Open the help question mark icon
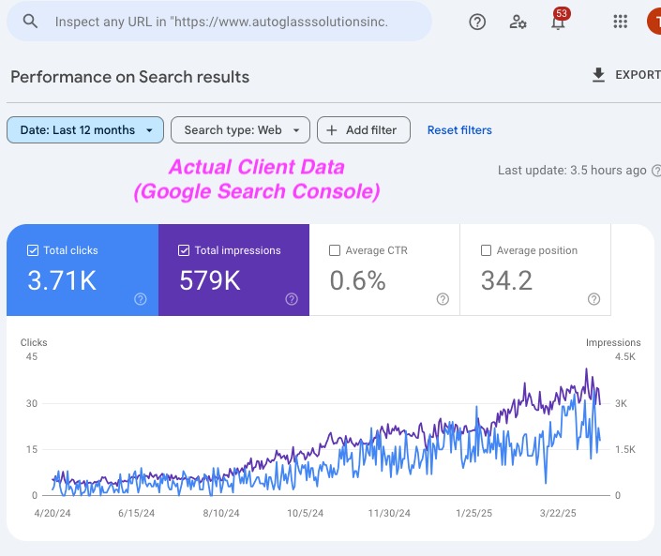This screenshot has width=661, height=556. click(477, 22)
